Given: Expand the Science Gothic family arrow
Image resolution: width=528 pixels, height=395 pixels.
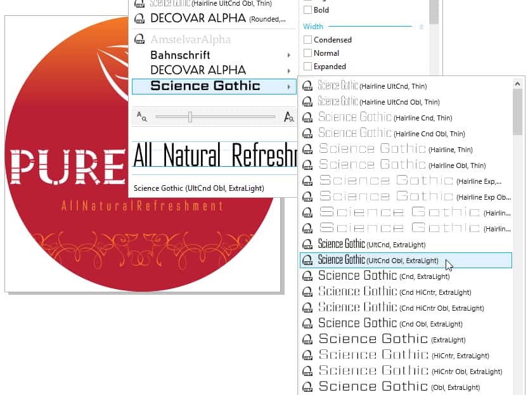Looking at the screenshot, I should pos(289,86).
